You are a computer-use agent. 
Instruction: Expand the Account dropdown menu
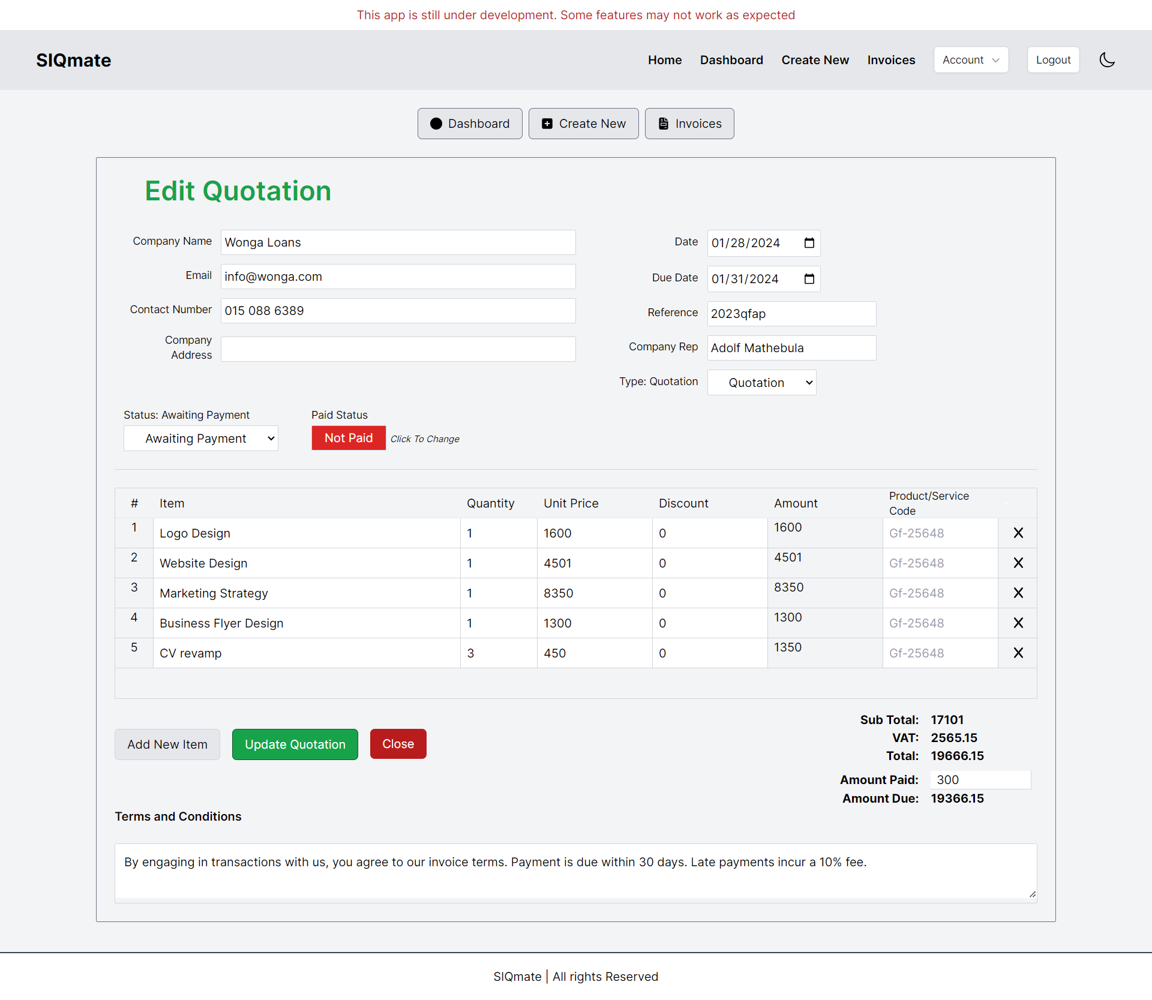[969, 60]
